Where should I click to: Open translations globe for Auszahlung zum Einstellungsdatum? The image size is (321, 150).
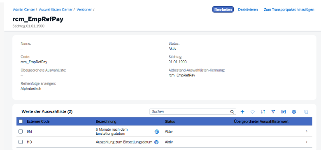tap(156, 142)
